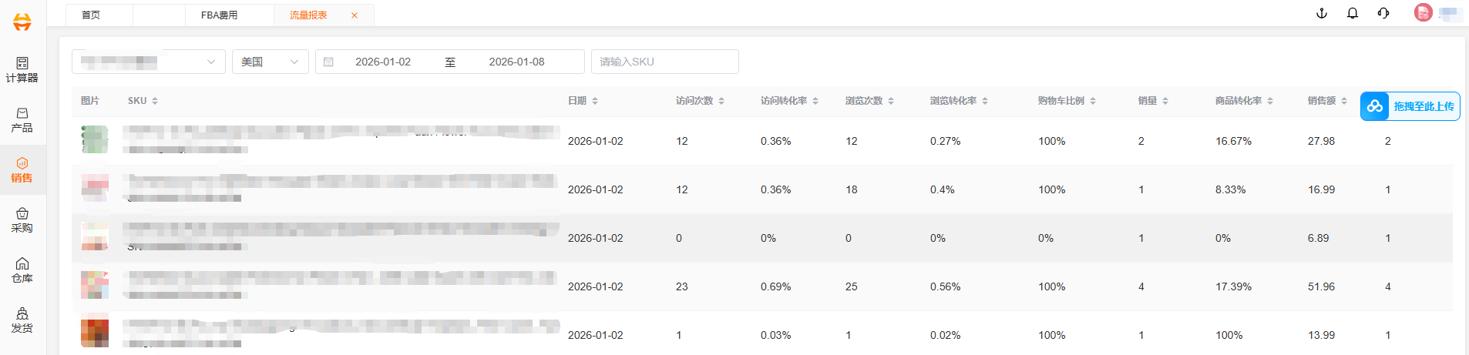Sort table by 访问次数 column
The width and height of the screenshot is (1469, 355).
point(700,101)
